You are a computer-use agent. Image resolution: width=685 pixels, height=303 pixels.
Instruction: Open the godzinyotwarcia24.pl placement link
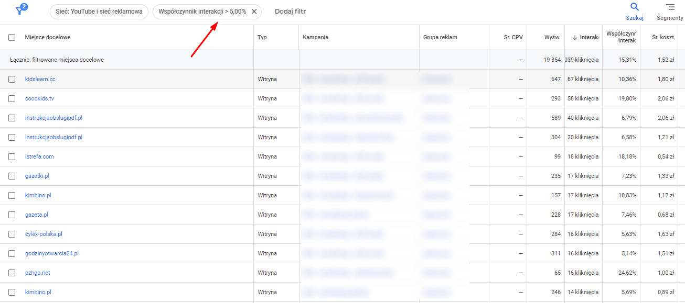52,253
